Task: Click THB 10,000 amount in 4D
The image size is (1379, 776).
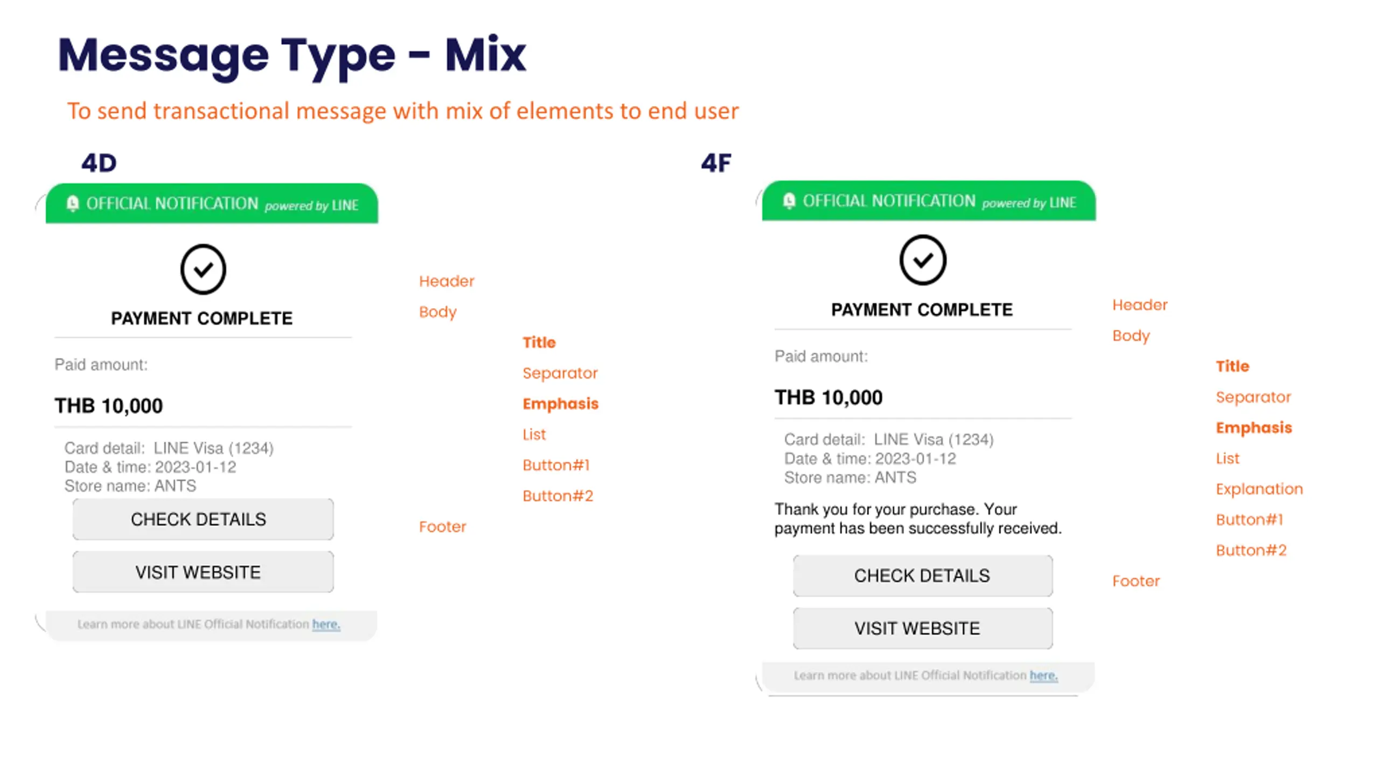Action: tap(108, 406)
